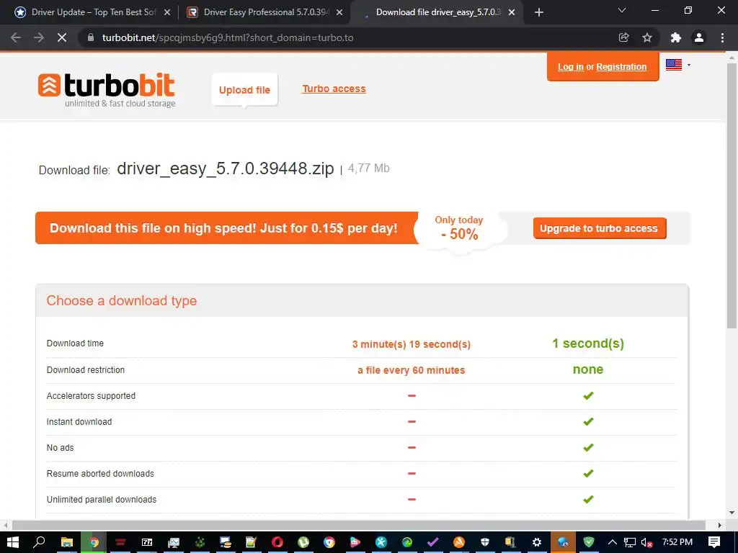Open the share page icon

623,37
